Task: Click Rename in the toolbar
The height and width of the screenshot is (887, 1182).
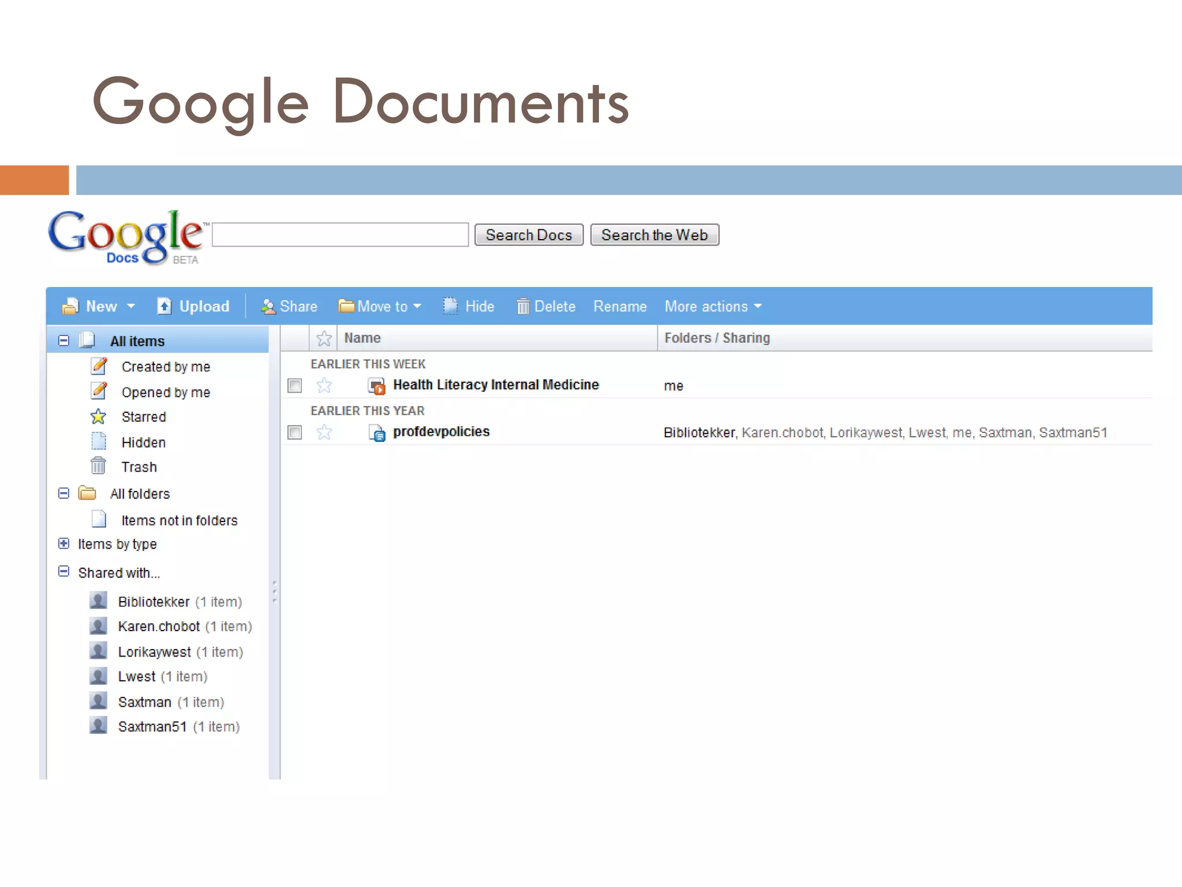Action: point(620,306)
